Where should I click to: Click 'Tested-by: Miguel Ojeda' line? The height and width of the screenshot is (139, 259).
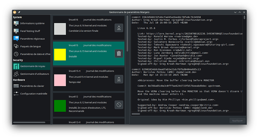coord(168,58)
